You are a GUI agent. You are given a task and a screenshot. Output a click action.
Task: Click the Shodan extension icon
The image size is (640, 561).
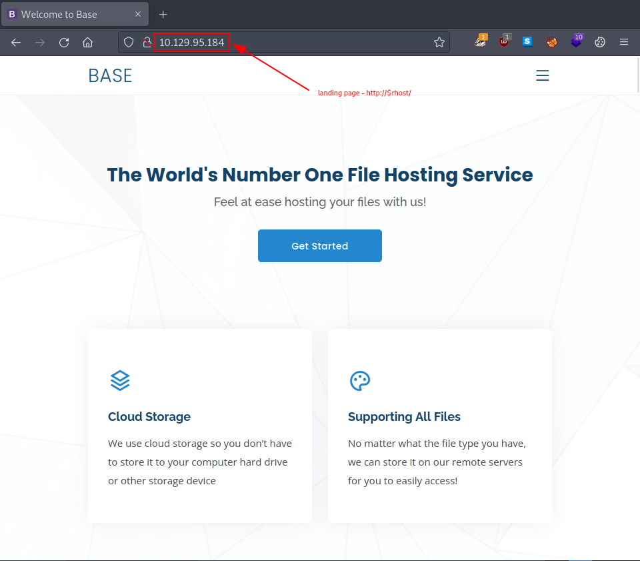[x=527, y=41]
